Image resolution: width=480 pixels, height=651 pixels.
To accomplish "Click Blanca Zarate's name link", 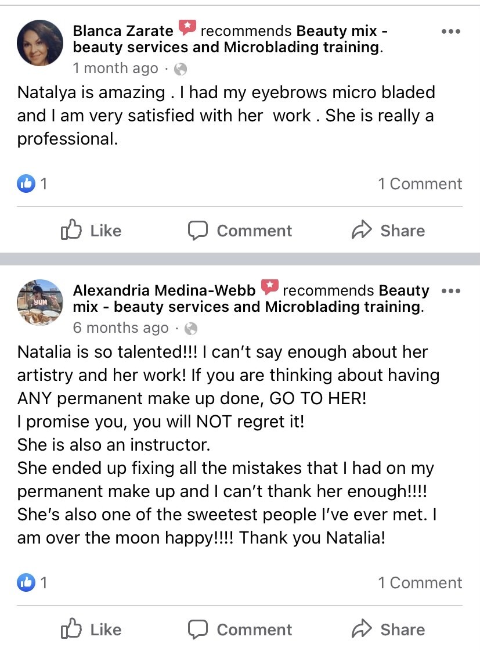I will click(x=123, y=31).
